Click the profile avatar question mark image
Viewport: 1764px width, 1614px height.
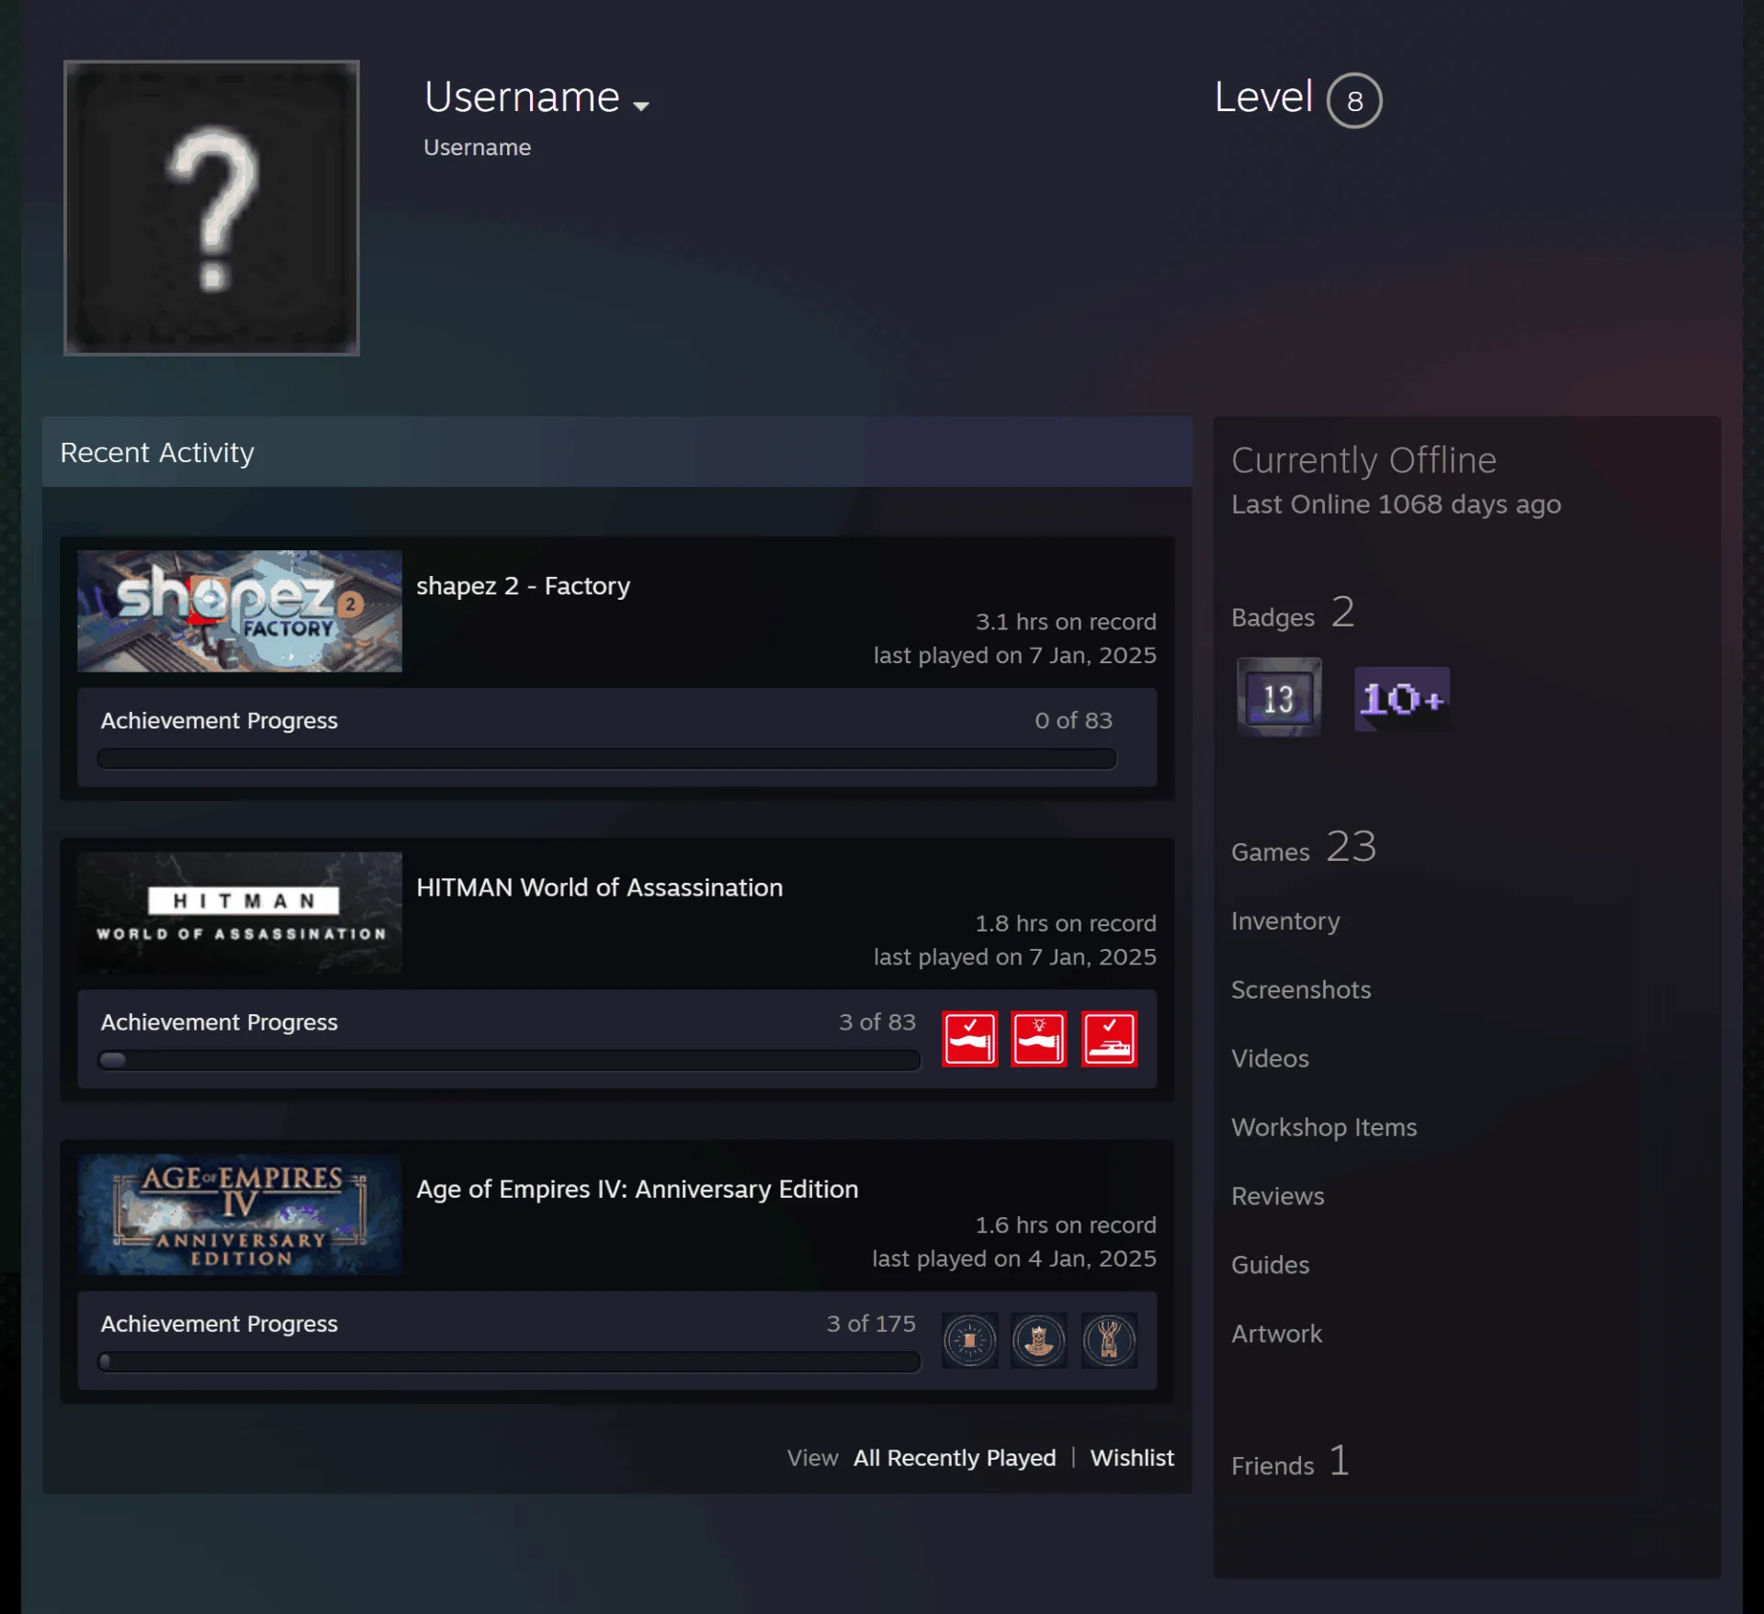point(211,208)
